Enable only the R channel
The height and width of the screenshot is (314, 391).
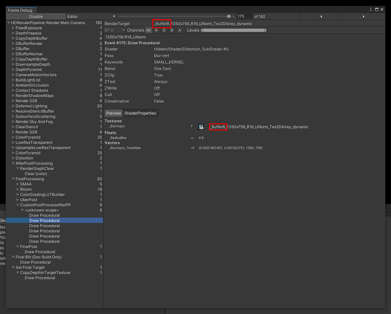pyautogui.click(x=156, y=30)
